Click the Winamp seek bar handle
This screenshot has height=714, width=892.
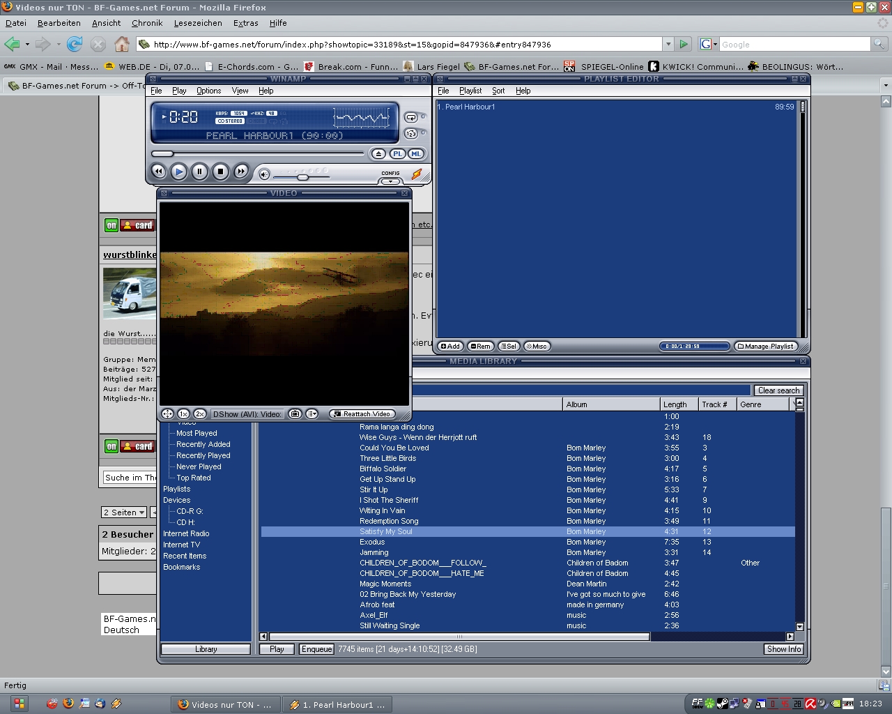tap(162, 153)
